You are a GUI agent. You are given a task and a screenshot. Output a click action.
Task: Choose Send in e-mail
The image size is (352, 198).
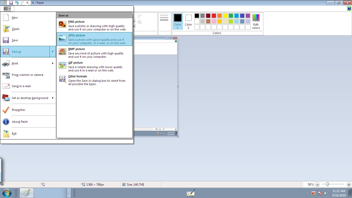pos(28,86)
